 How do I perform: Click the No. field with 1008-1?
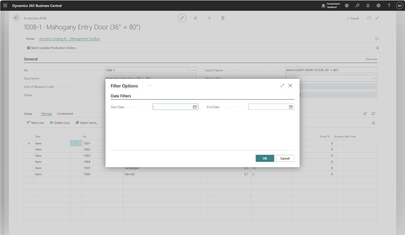pyautogui.click(x=146, y=70)
